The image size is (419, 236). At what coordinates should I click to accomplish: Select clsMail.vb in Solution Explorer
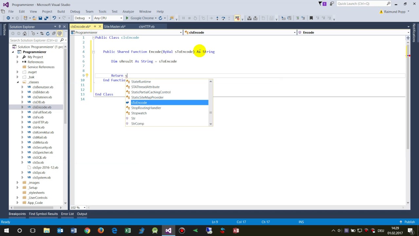click(40, 137)
